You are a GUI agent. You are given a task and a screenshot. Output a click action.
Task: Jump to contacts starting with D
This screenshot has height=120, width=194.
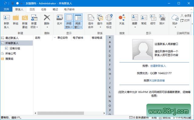pyautogui.click(x=110, y=56)
